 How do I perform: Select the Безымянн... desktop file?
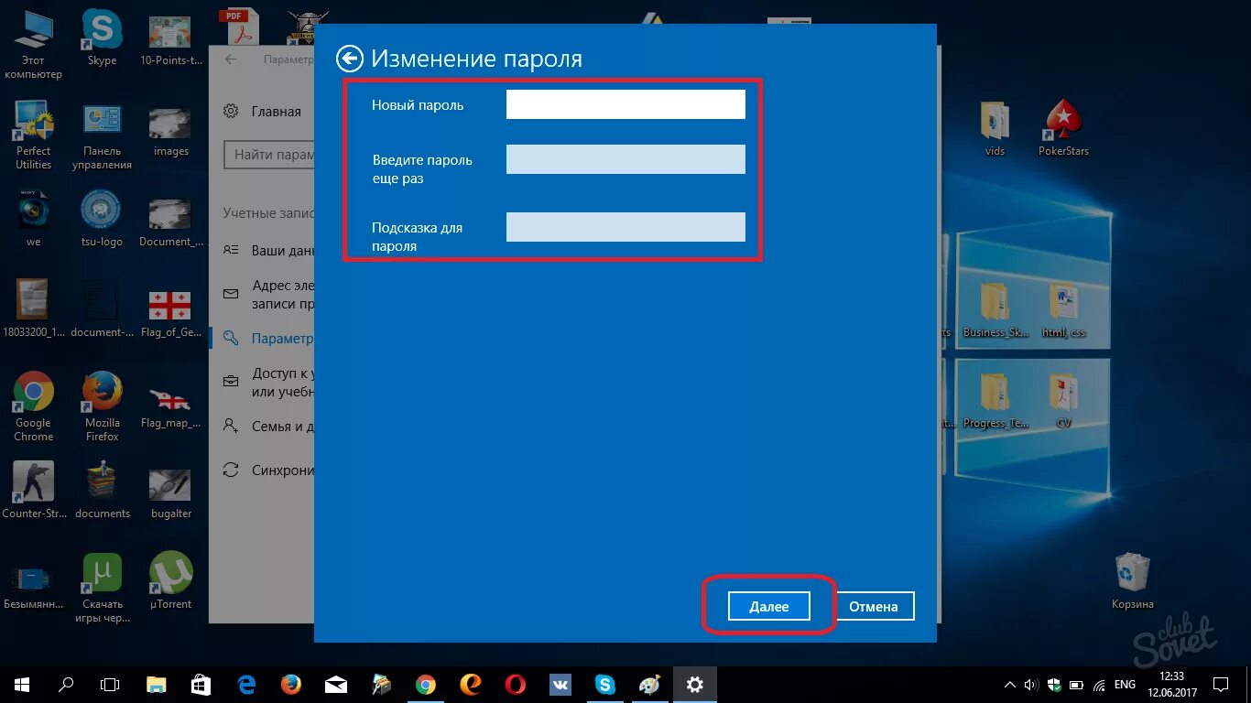[33, 586]
